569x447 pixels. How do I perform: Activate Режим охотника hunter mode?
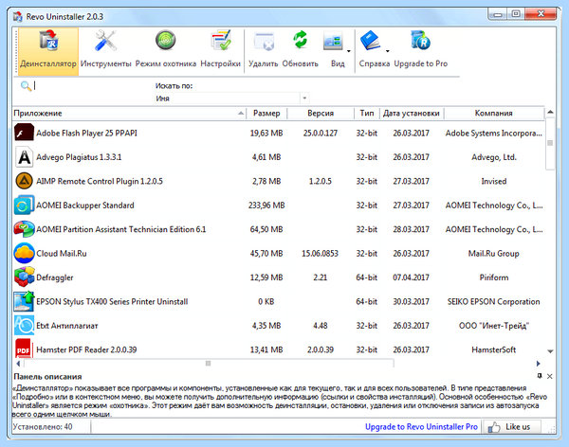pos(165,51)
